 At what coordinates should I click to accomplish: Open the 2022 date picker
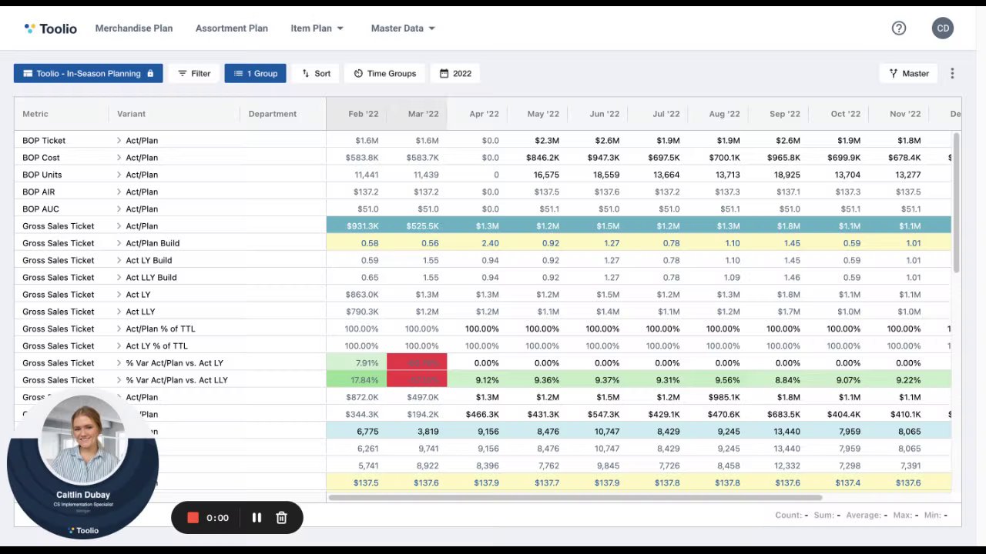(455, 73)
